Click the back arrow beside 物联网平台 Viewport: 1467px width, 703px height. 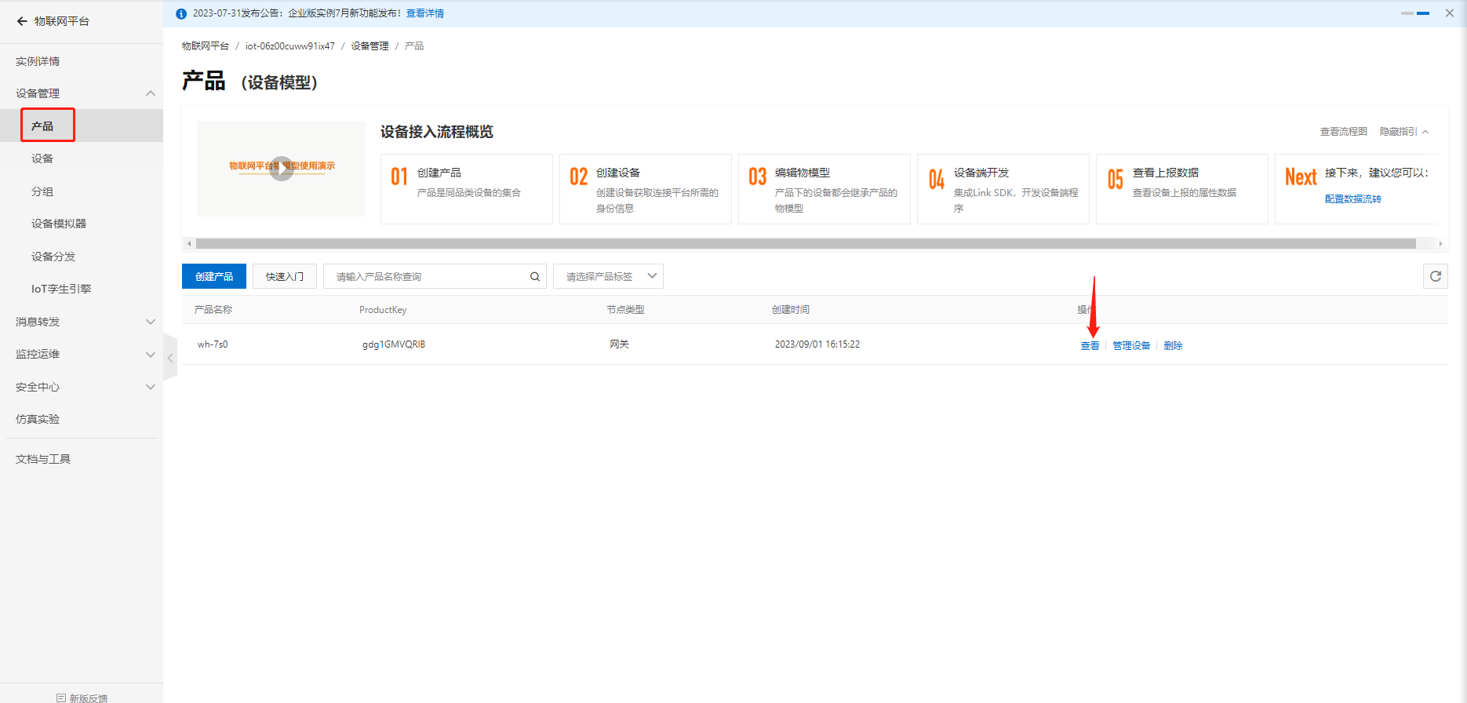(x=22, y=21)
